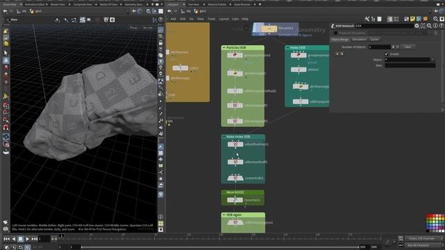Open the Object Merge parameter tab
This screenshot has height=250, width=445.
point(340,40)
